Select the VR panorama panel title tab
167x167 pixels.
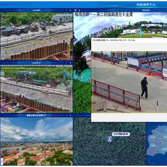point(36,115)
